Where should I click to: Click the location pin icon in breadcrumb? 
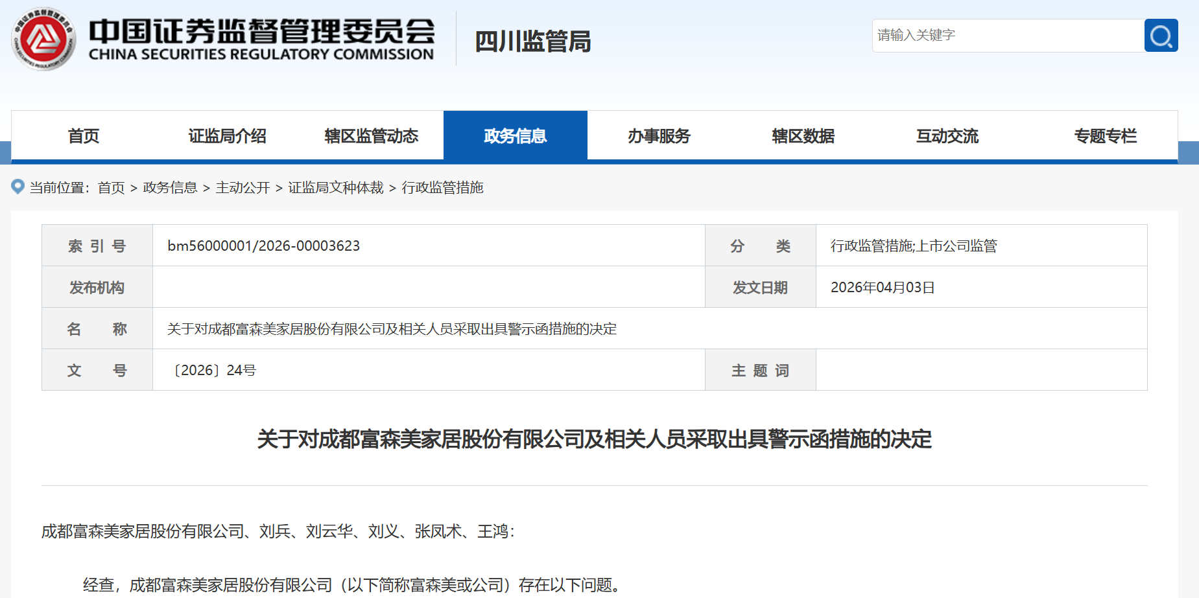click(18, 187)
